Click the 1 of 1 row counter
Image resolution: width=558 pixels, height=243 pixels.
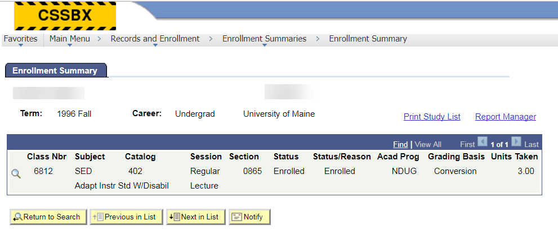coord(499,145)
